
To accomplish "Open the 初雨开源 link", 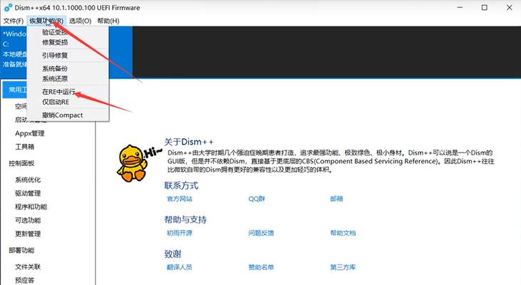I will click(x=180, y=233).
